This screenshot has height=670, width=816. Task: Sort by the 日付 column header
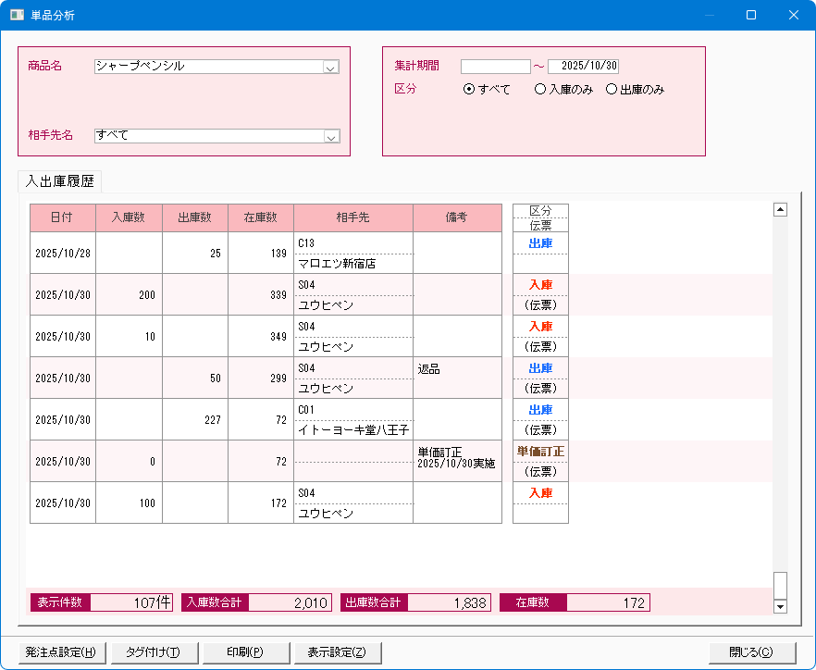[63, 217]
